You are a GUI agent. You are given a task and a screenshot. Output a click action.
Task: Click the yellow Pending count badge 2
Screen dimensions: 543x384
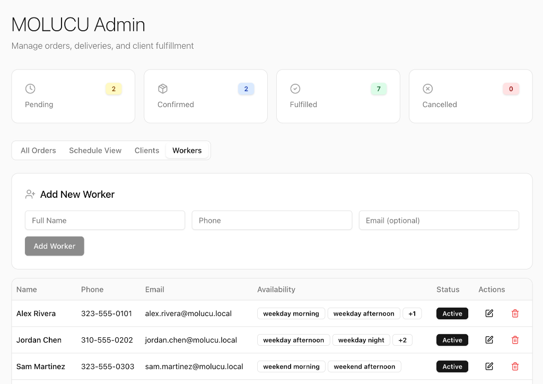(x=113, y=89)
